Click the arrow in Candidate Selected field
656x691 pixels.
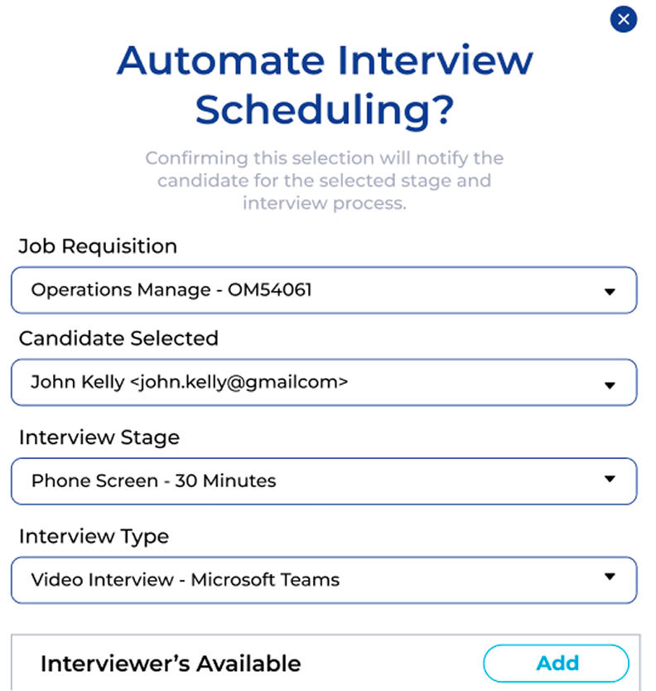[x=610, y=384]
